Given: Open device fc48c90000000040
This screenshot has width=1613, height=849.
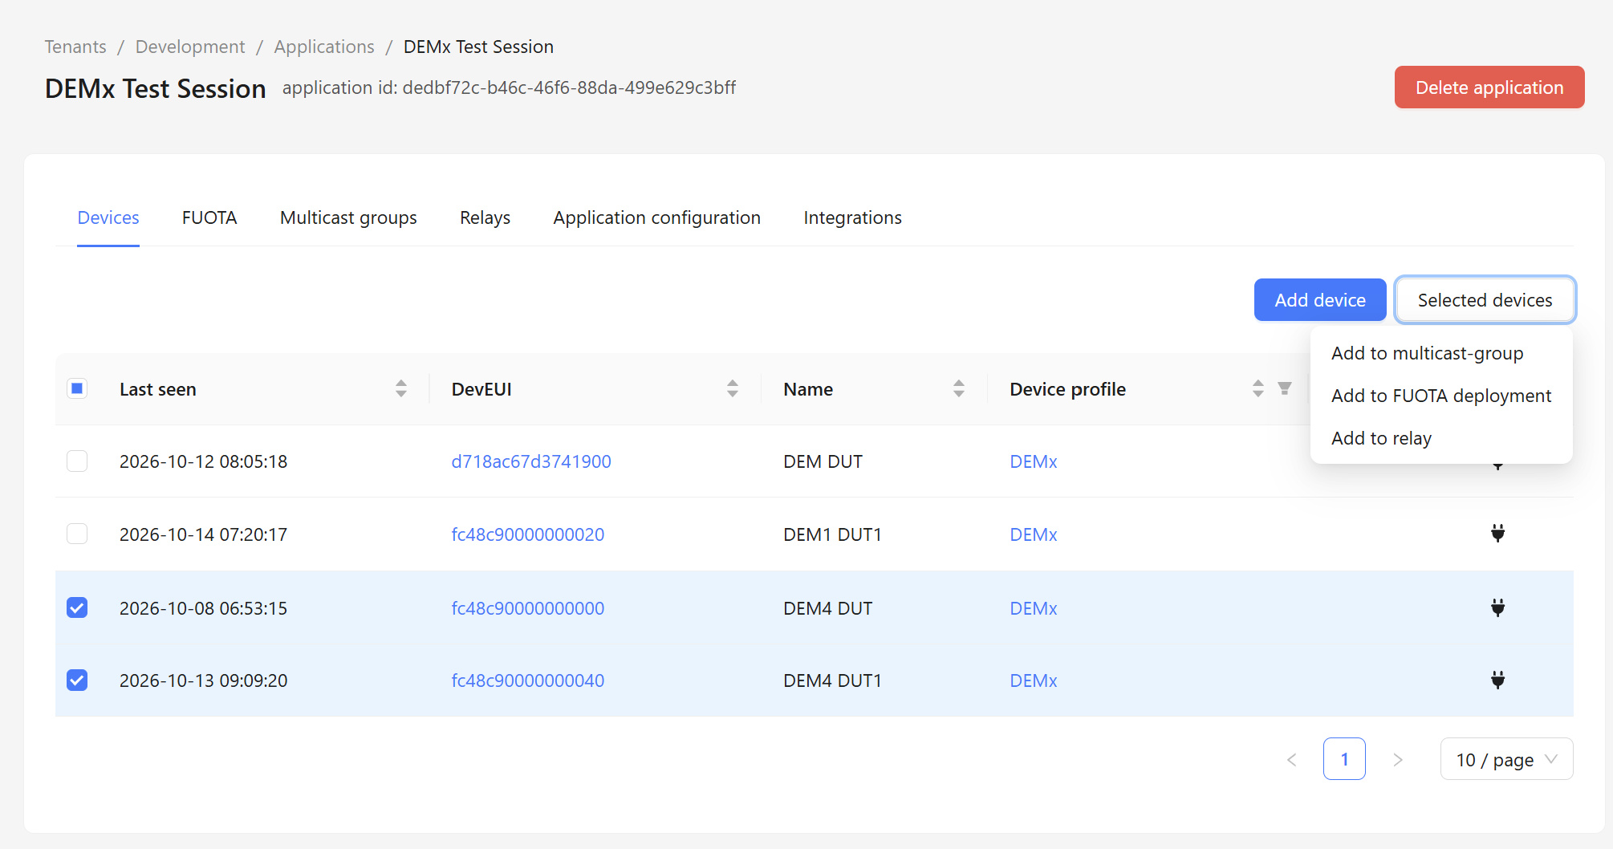Looking at the screenshot, I should [x=528, y=680].
